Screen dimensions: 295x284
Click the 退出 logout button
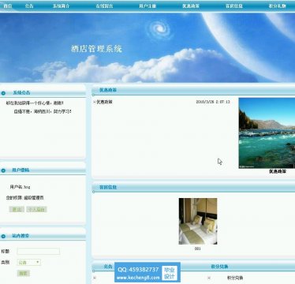pos(17,209)
